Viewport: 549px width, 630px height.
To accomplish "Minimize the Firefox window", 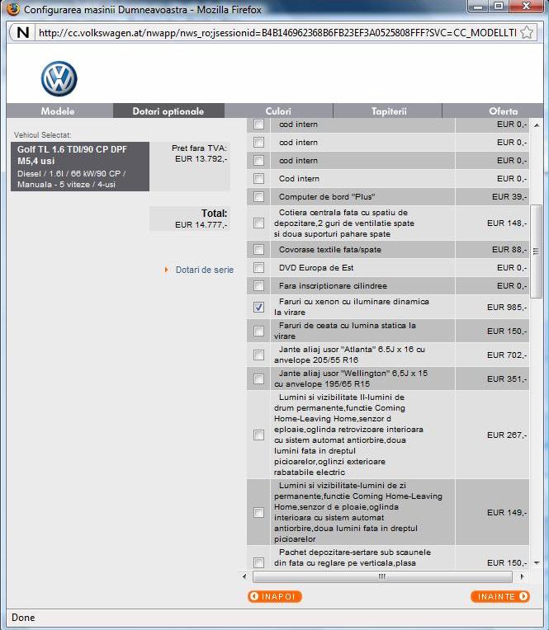I will tap(478, 6).
